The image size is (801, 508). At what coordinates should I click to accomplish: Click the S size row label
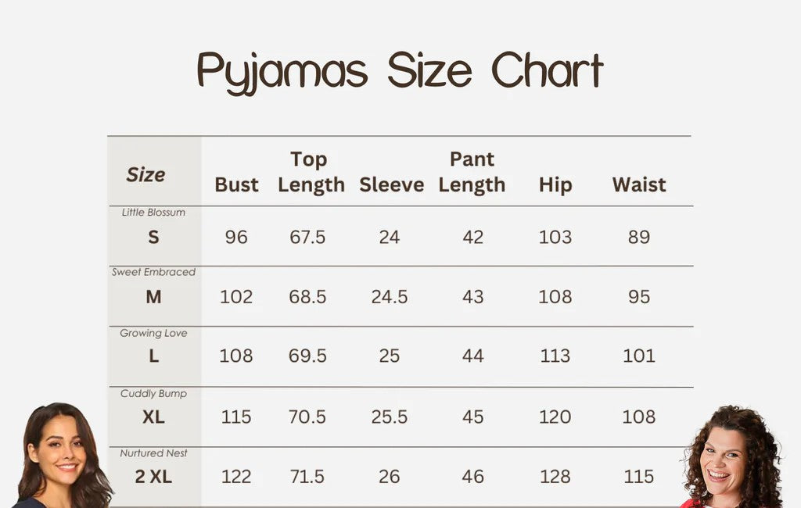(x=153, y=237)
